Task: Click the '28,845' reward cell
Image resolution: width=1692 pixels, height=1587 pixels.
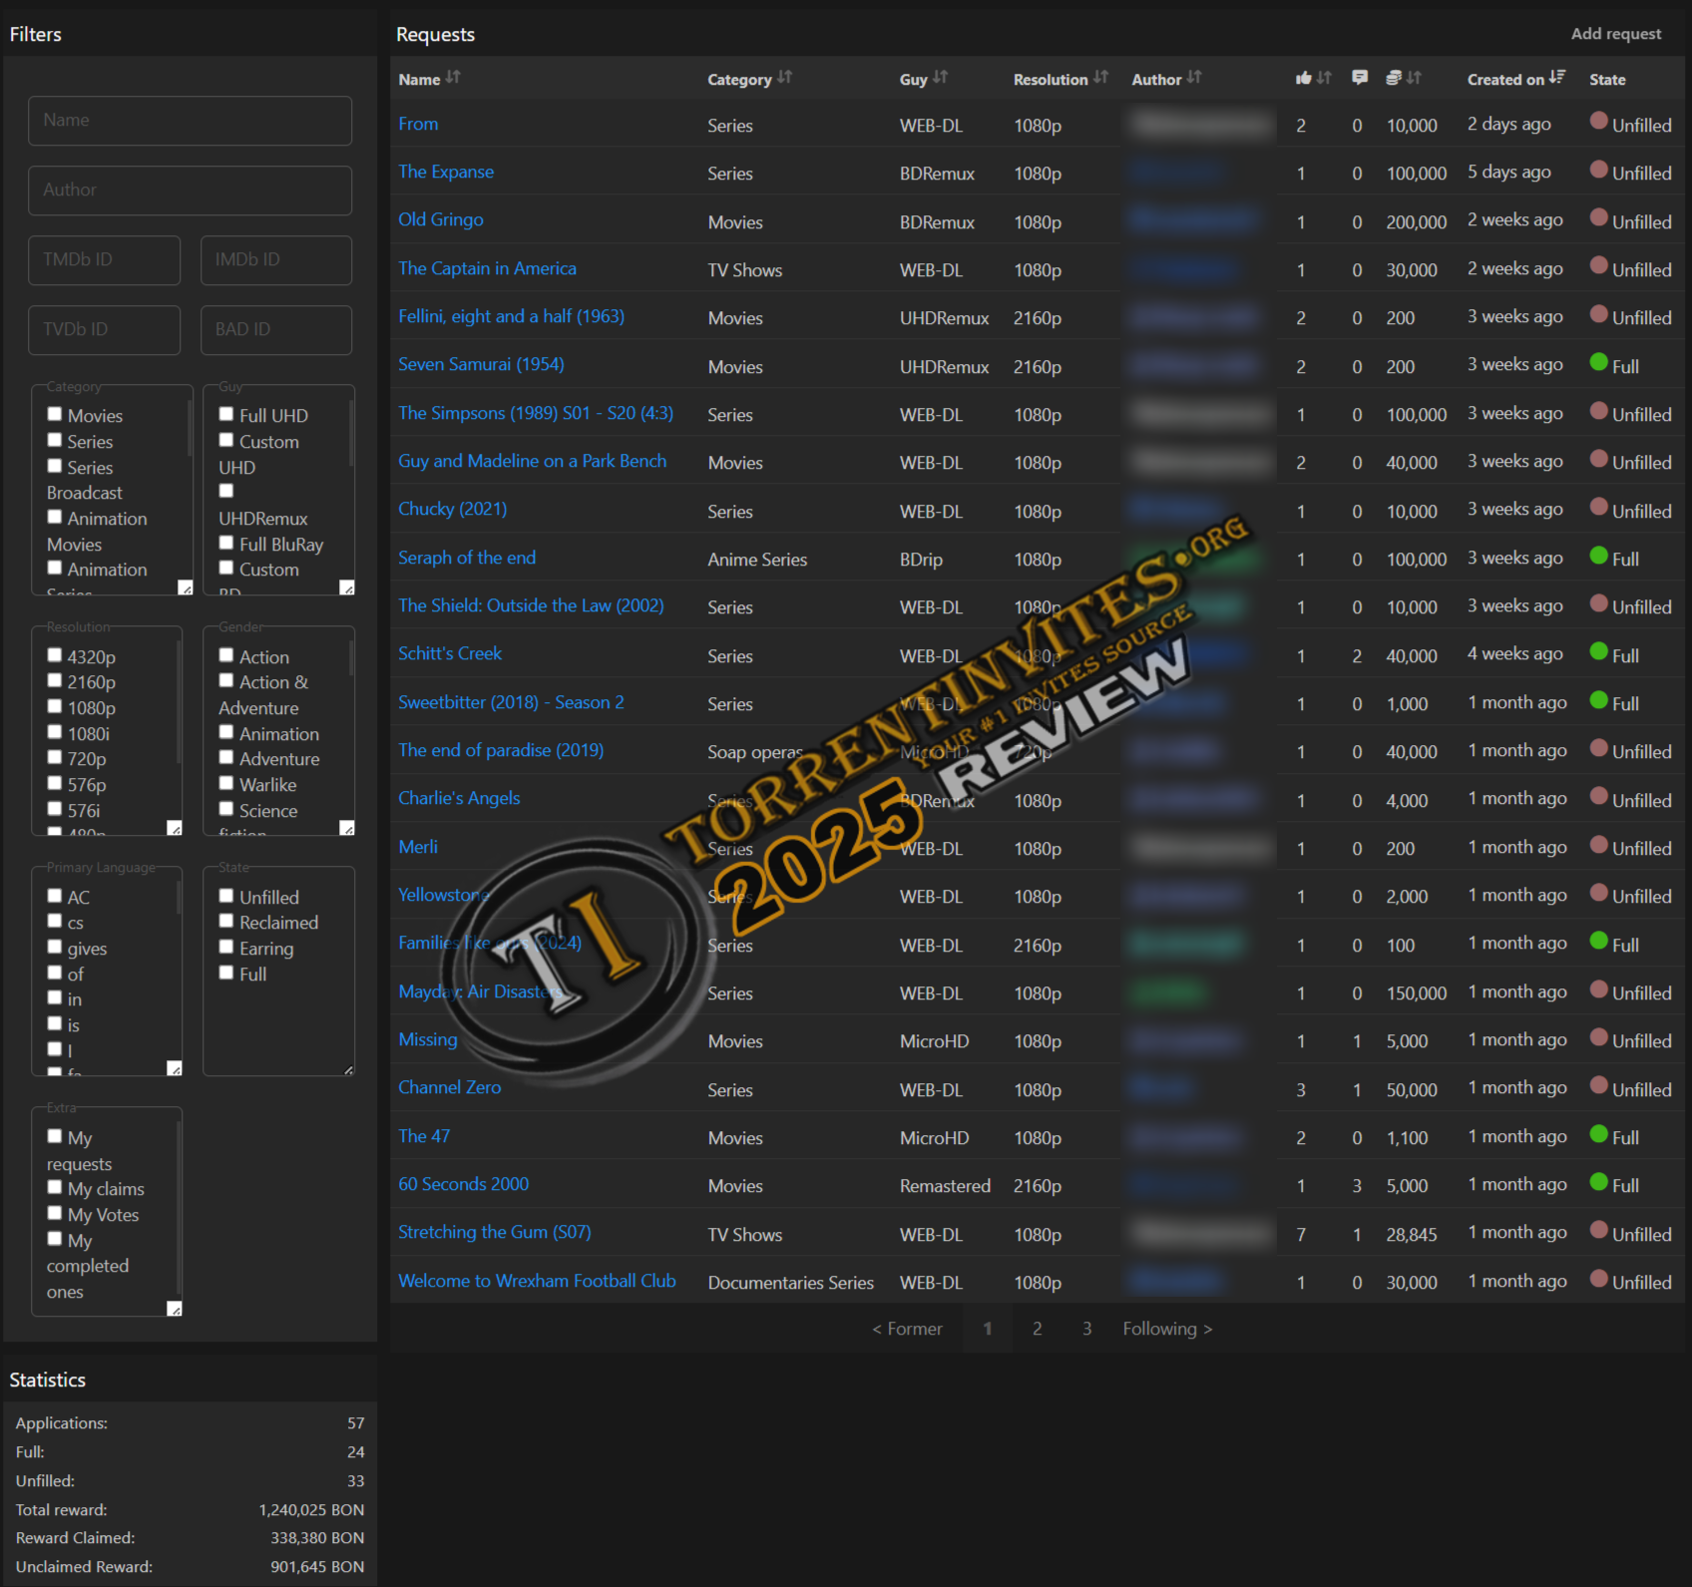Action: coord(1412,1235)
